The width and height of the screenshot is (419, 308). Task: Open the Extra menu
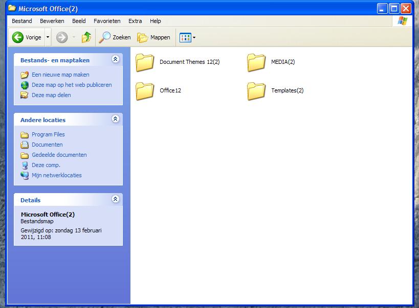click(135, 21)
